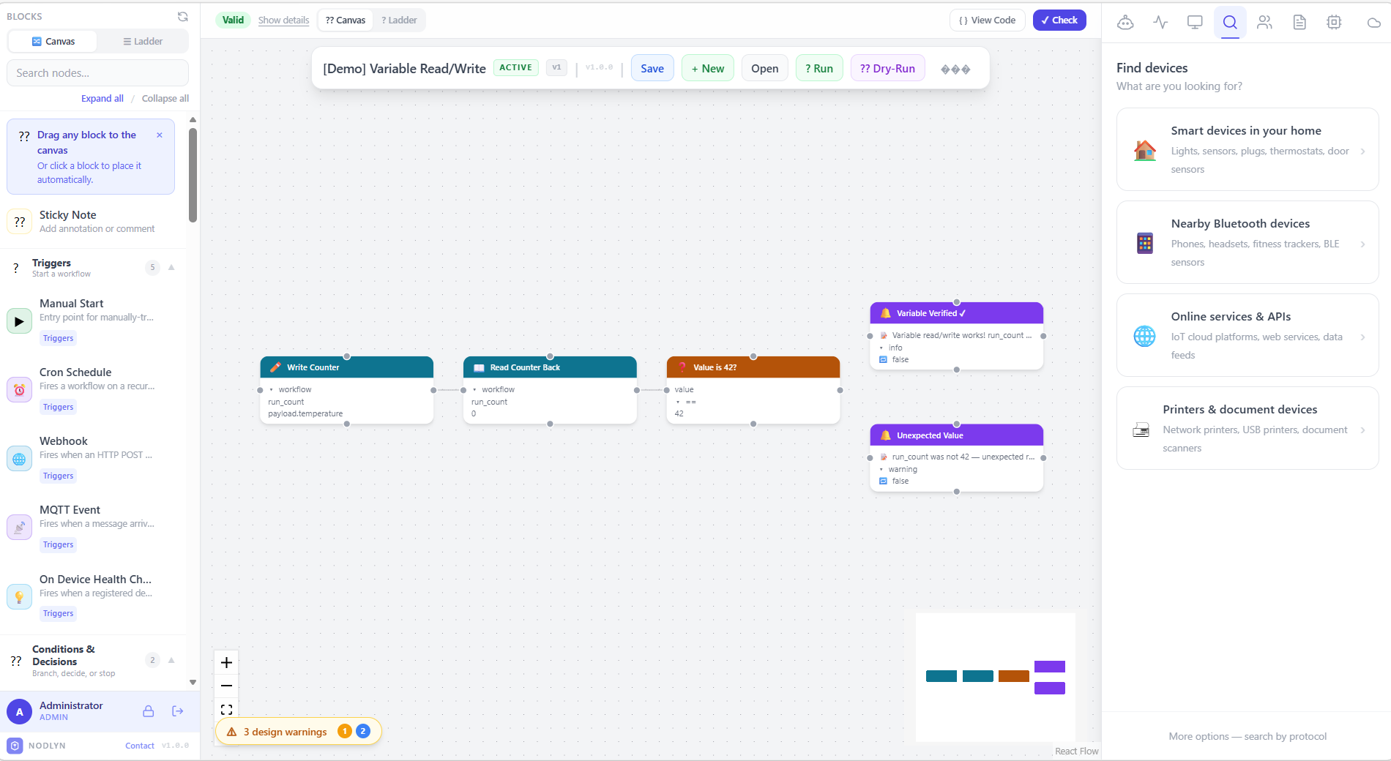The width and height of the screenshot is (1391, 761).
Task: Open the 3 design warnings panel
Action: pos(298,732)
